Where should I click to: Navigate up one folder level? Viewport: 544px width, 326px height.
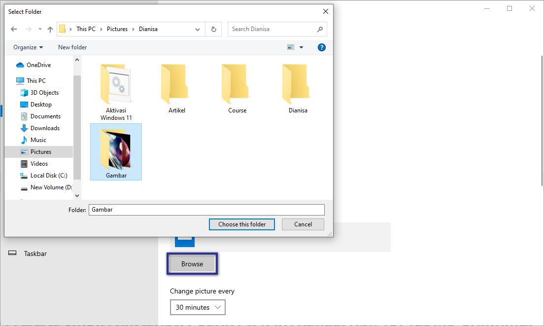pos(50,29)
